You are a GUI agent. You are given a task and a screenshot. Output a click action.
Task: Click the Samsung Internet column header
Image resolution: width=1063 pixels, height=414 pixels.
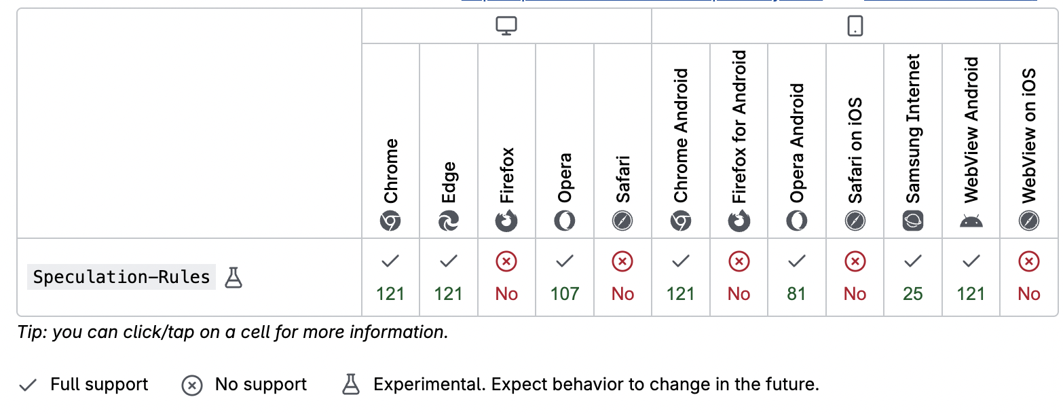[x=913, y=143]
